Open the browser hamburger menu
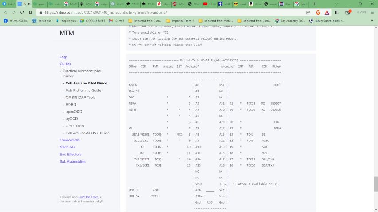 tap(372, 12)
